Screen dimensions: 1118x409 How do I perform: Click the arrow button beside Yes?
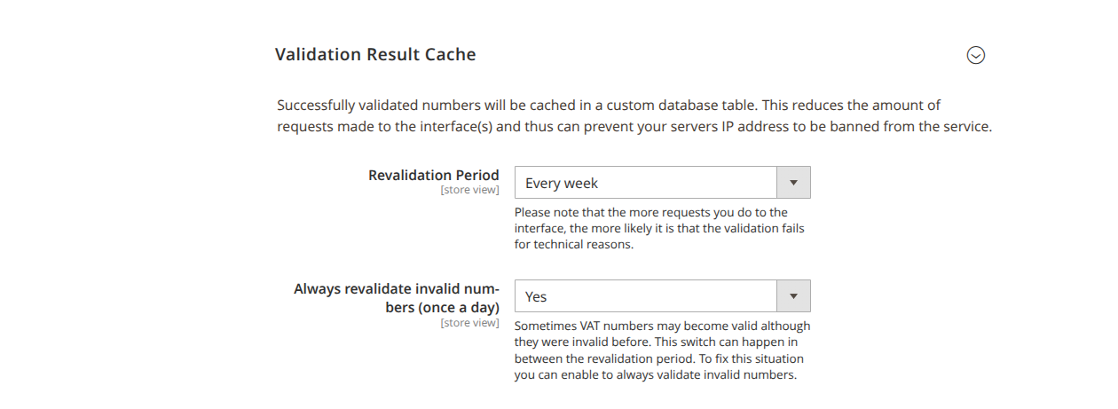(793, 296)
